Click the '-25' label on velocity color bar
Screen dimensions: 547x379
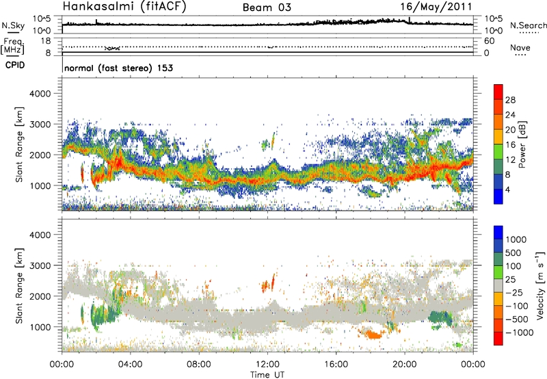point(514,293)
